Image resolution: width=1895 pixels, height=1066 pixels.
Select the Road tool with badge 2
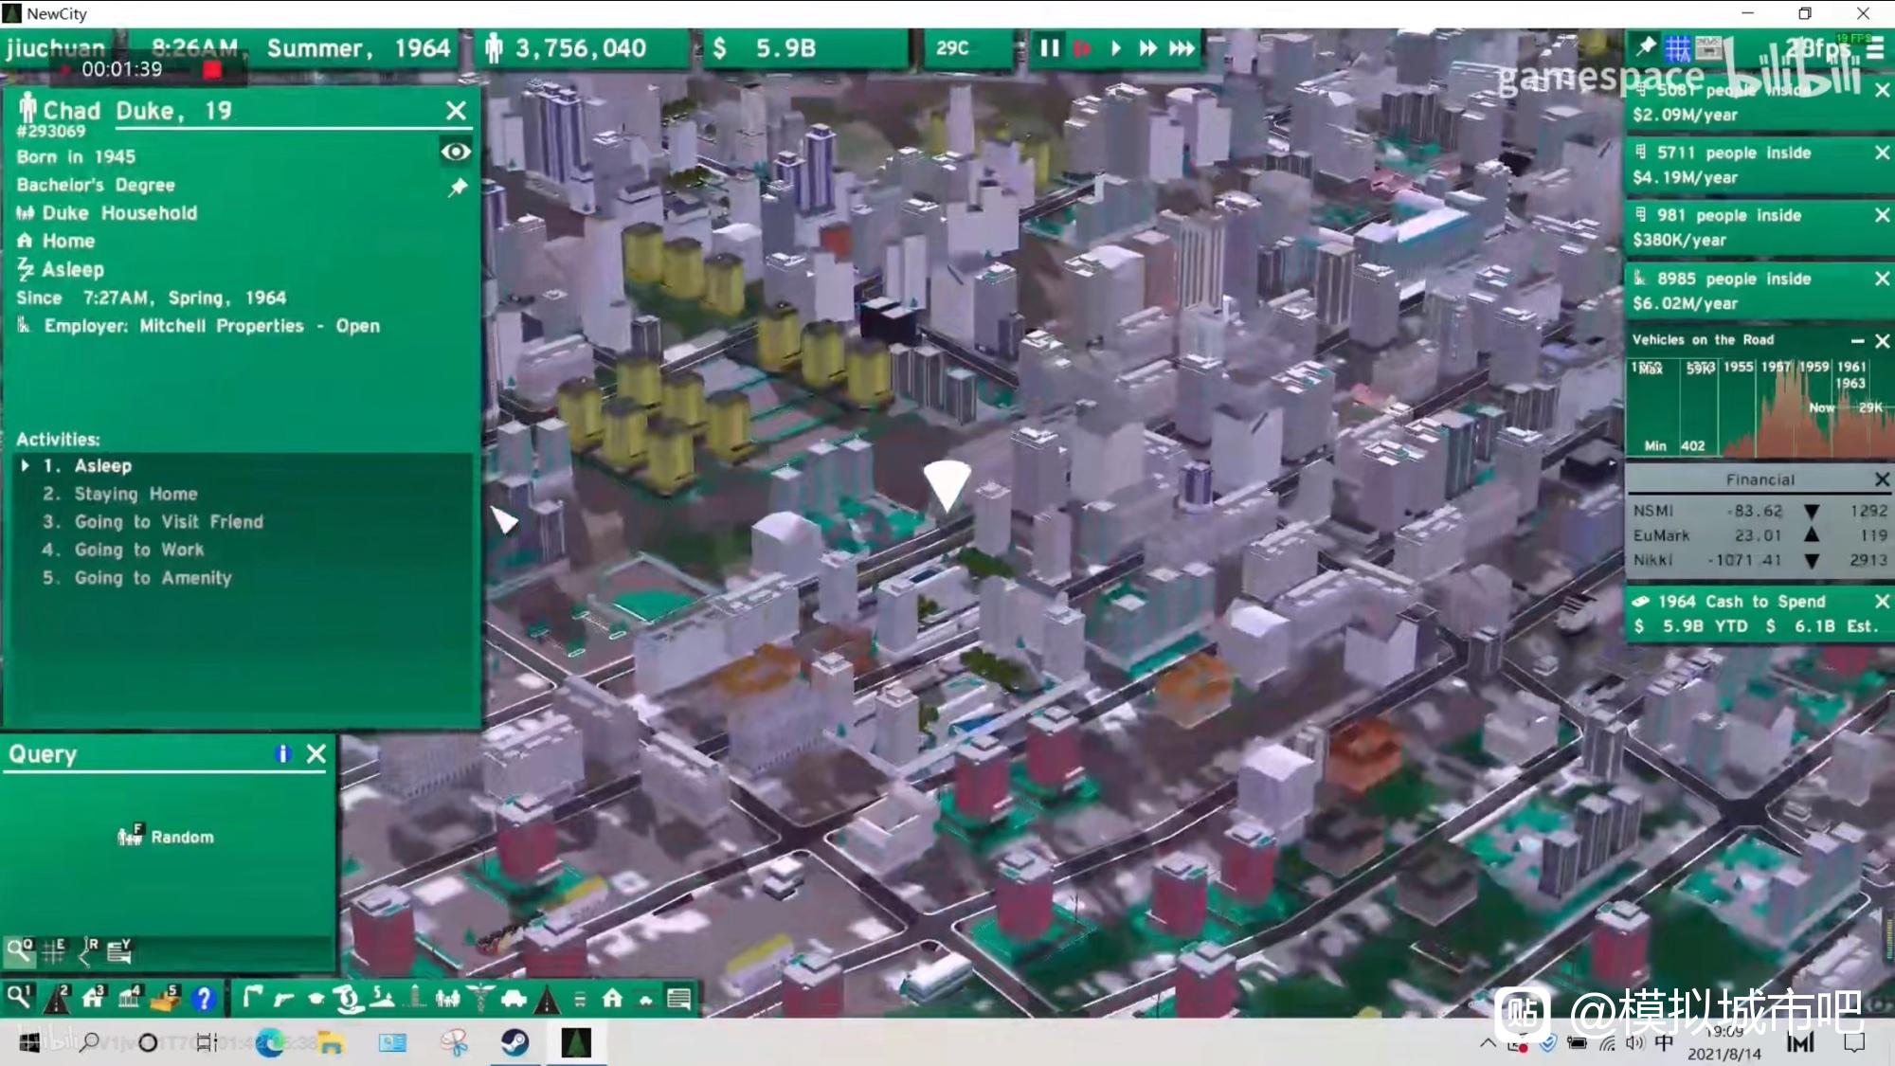click(57, 998)
